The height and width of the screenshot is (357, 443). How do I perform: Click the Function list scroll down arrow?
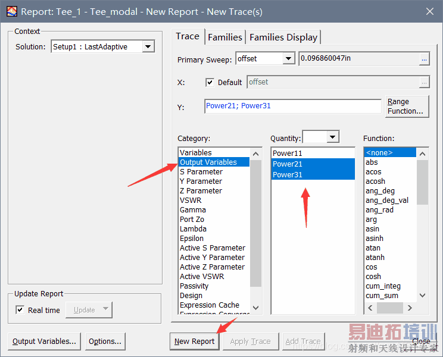[422, 296]
